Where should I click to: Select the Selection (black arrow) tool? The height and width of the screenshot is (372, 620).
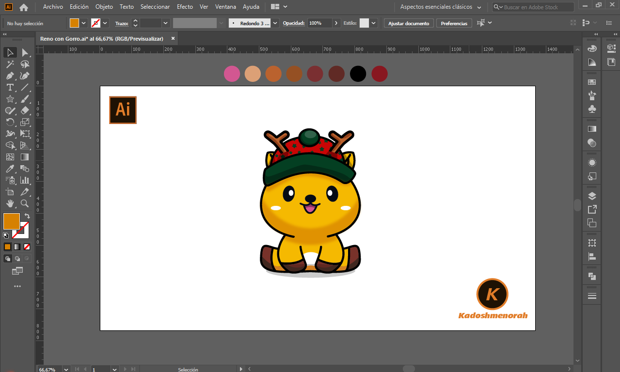[x=10, y=52]
